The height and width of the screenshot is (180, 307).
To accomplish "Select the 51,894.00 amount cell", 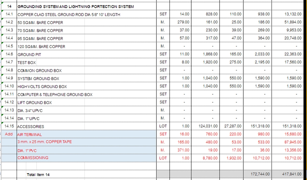I will pyautogui.click(x=287, y=22).
